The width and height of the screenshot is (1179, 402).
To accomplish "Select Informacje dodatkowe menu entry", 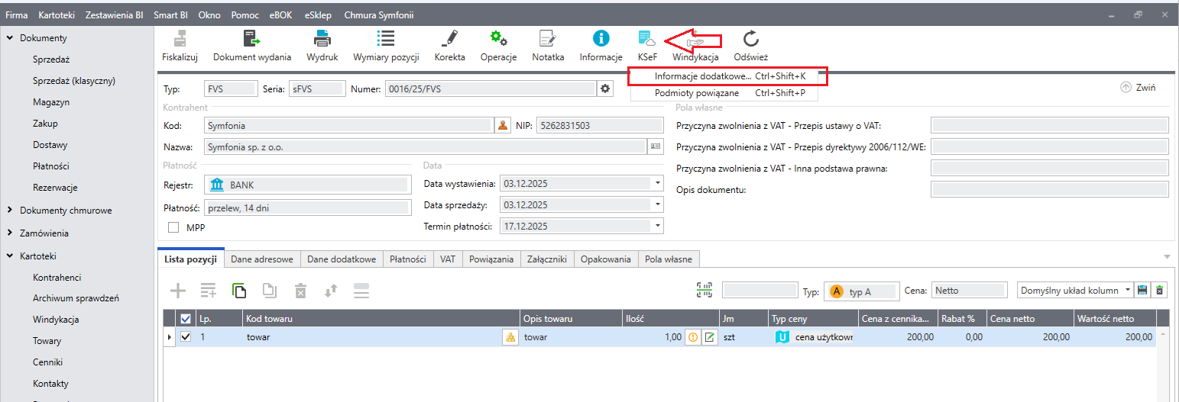I will pos(702,76).
